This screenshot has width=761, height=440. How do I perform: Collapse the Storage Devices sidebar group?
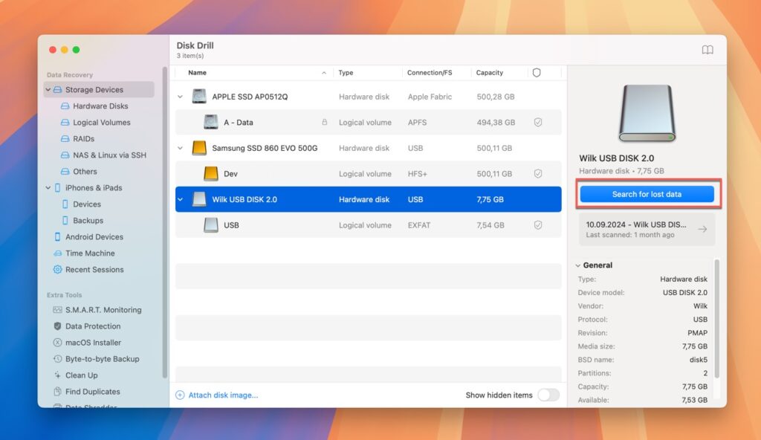pyautogui.click(x=48, y=90)
